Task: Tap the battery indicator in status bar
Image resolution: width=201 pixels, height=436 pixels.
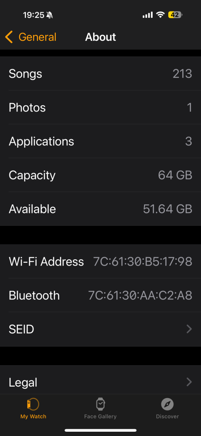Action: click(175, 15)
